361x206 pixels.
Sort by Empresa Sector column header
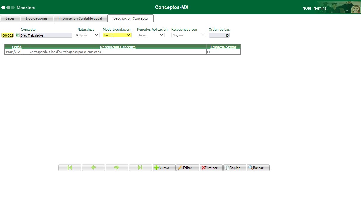click(223, 47)
